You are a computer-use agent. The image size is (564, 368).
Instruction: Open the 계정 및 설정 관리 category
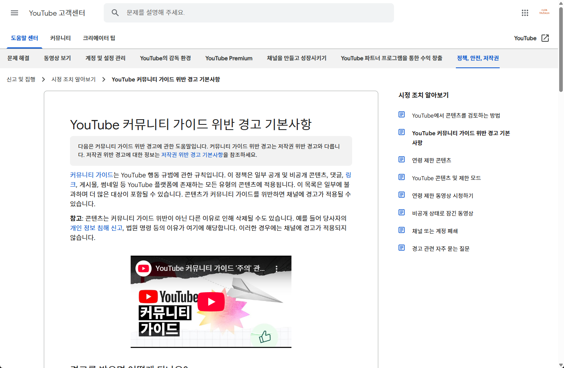coord(105,58)
